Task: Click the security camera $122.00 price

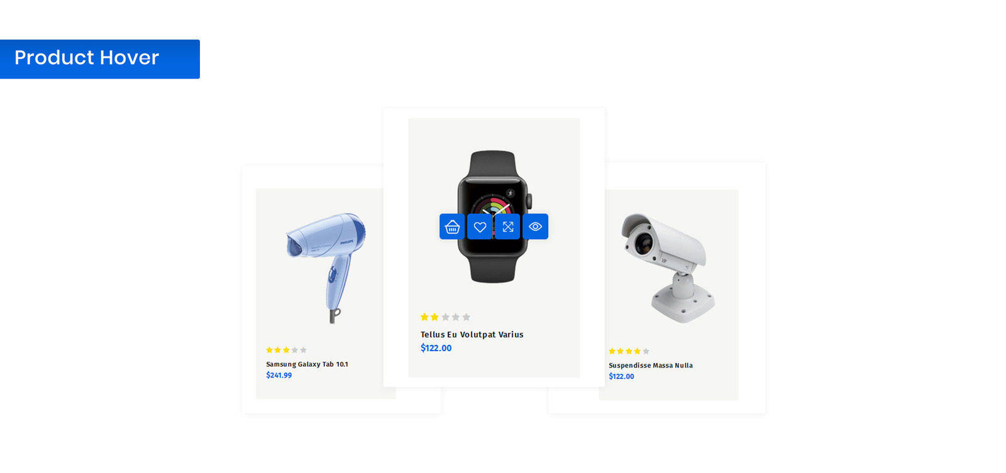Action: tap(621, 377)
